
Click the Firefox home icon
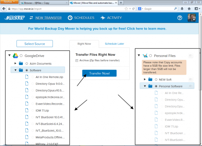point(189,9)
